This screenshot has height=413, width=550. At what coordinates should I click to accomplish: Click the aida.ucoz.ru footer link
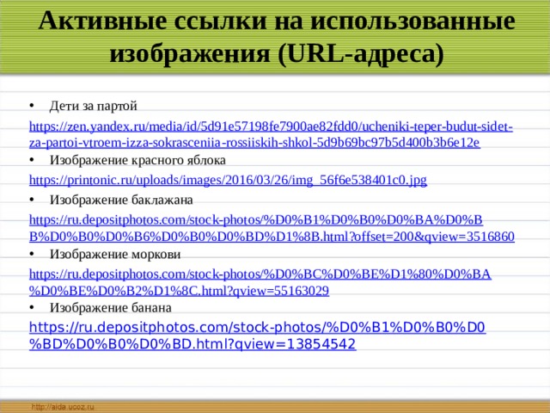click(x=63, y=407)
